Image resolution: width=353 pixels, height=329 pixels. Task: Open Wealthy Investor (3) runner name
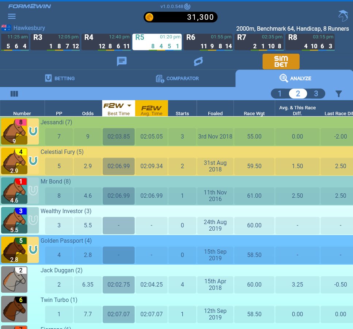tap(66, 211)
